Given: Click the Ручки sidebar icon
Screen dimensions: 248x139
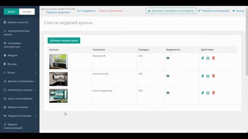Looking at the screenshot, I should [x=5, y=73].
